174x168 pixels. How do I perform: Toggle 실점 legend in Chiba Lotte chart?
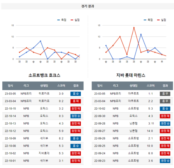(162, 20)
